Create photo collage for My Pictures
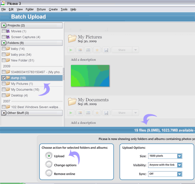 [80, 50]
